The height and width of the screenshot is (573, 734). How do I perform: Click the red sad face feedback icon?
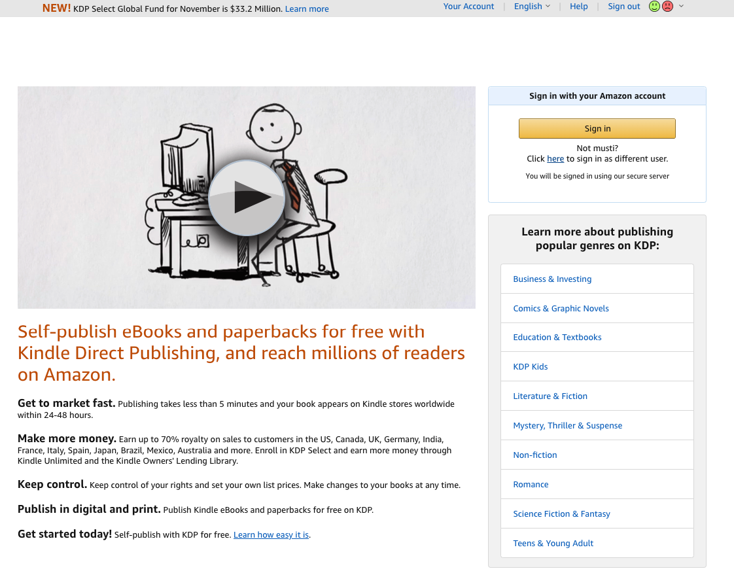pyautogui.click(x=667, y=6)
